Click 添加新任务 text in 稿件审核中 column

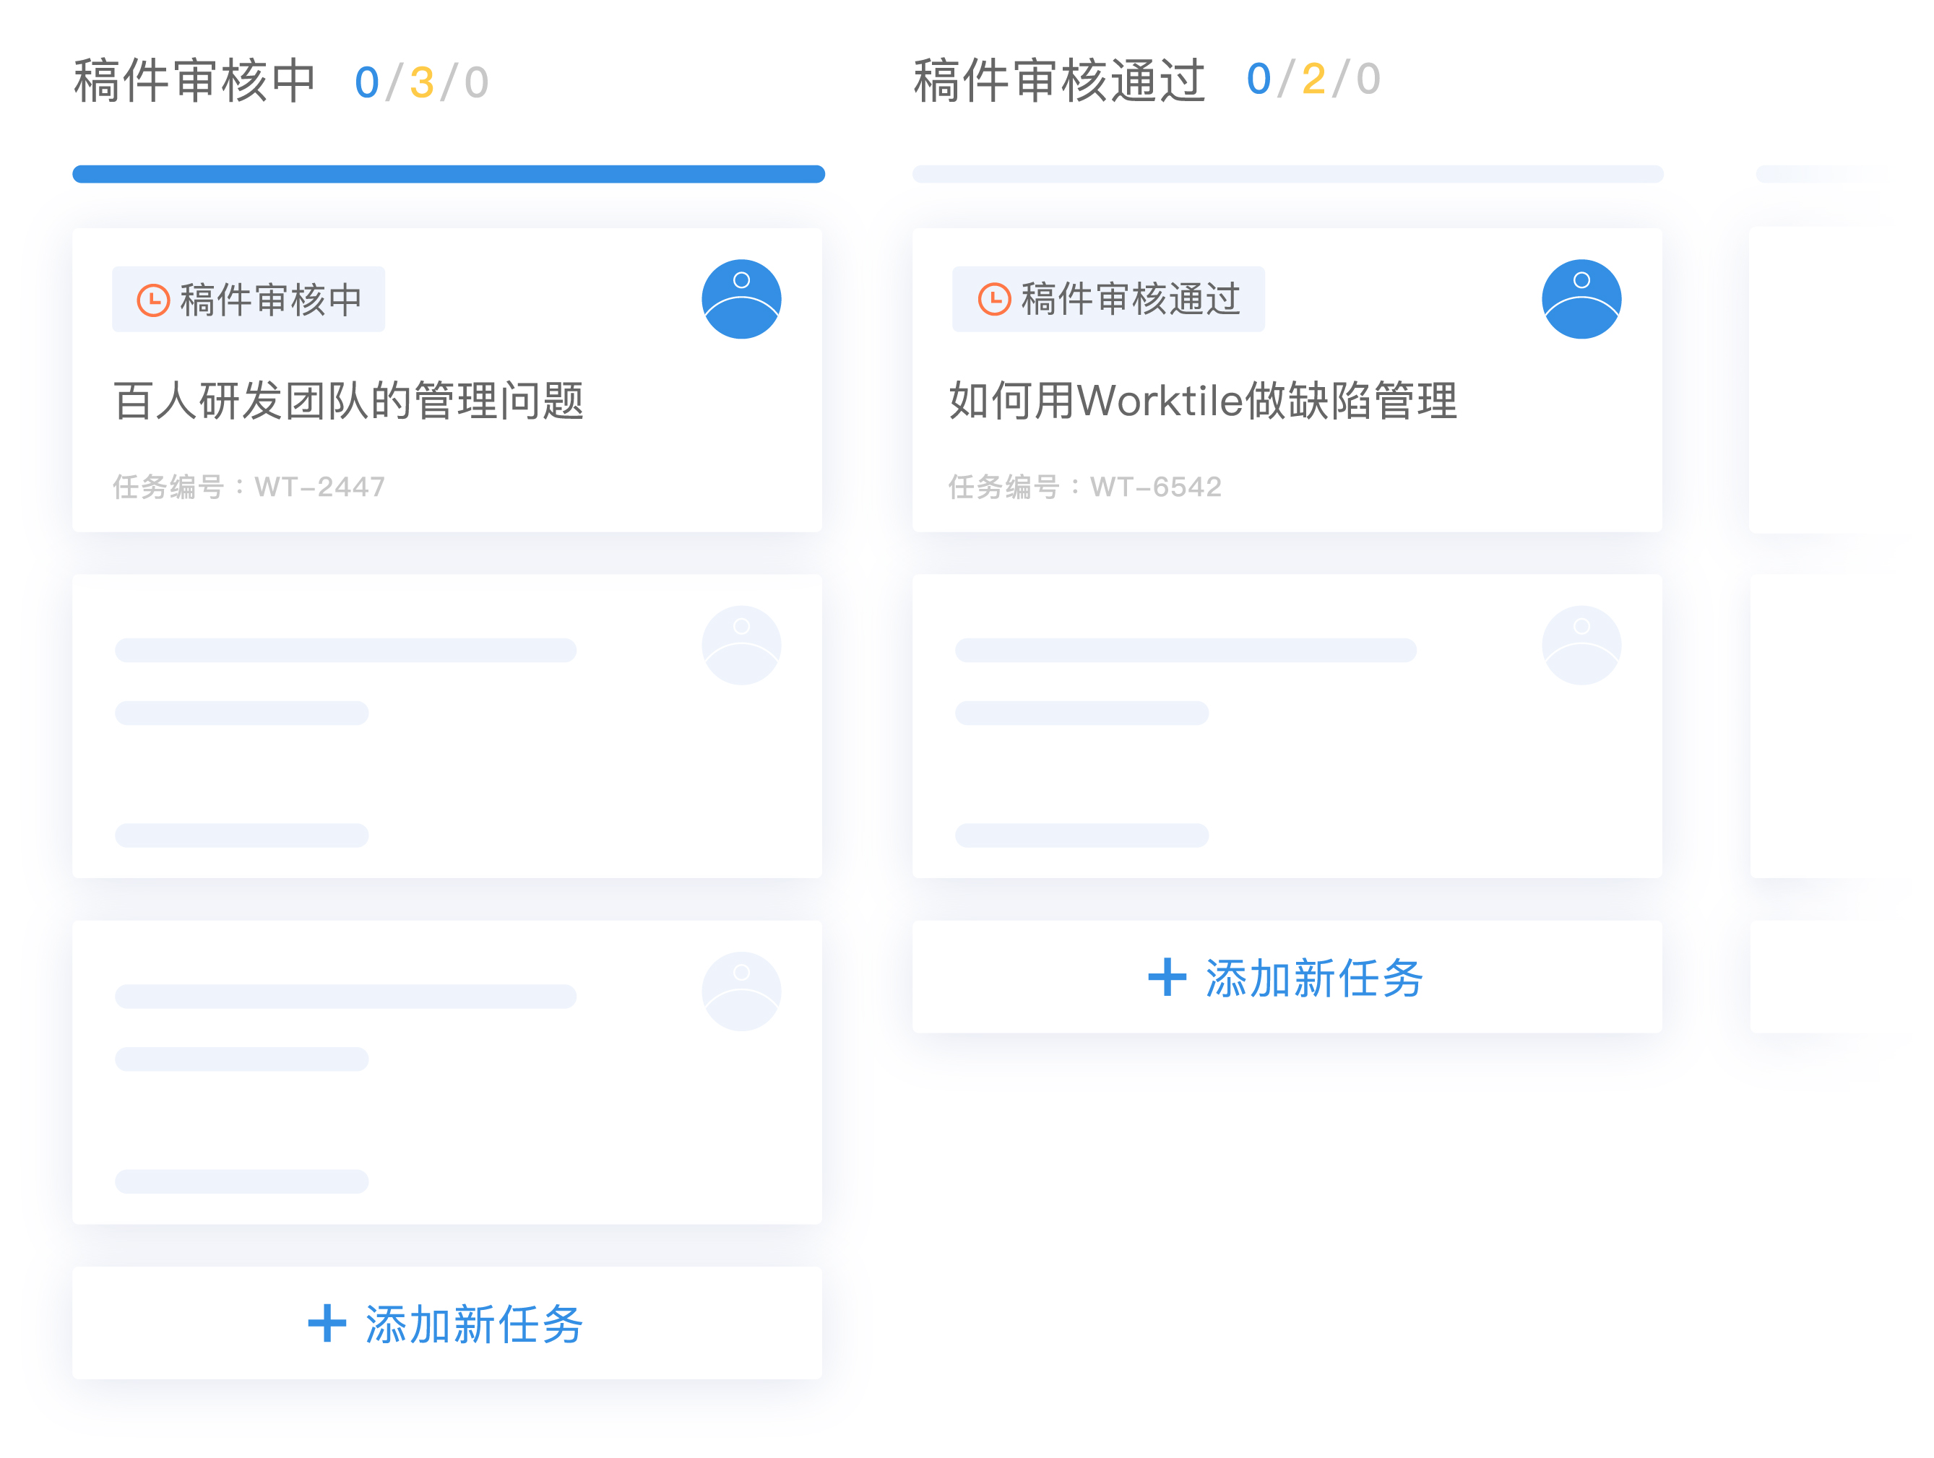474,1324
